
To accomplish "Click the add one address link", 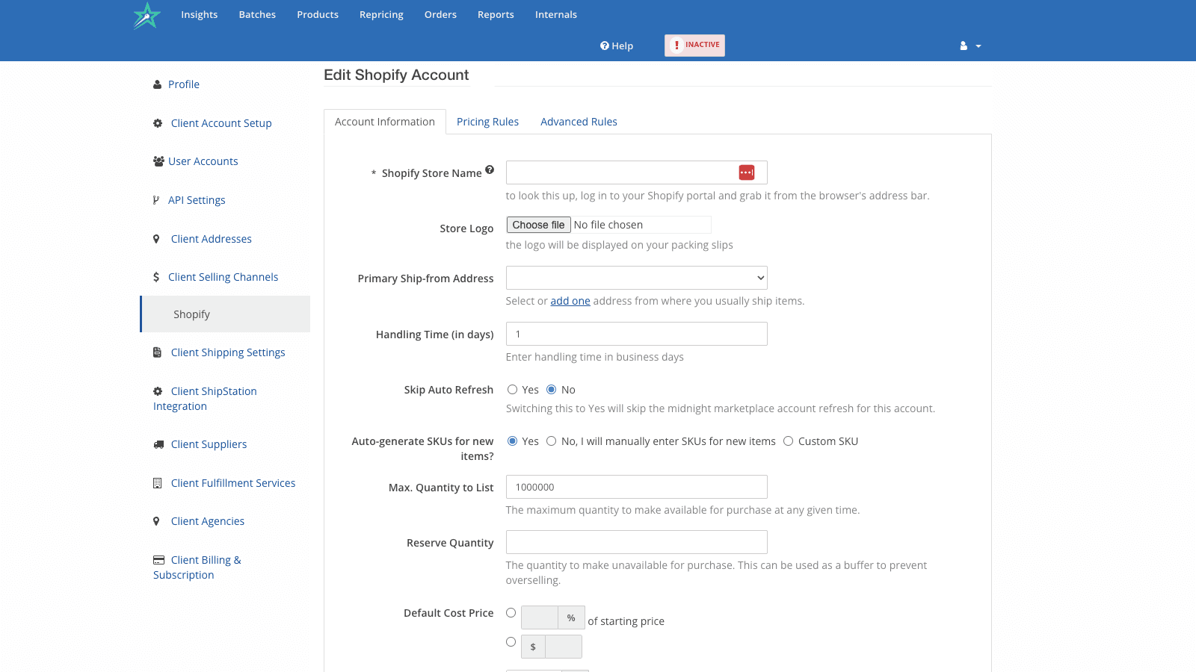I will tap(570, 300).
